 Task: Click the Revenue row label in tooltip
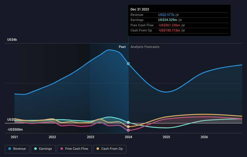(x=137, y=15)
